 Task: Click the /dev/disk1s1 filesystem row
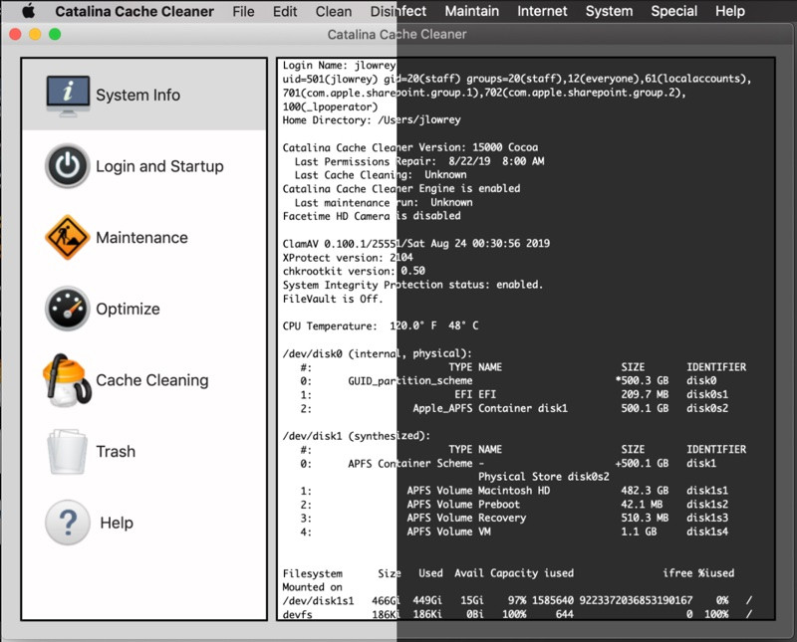pos(517,600)
